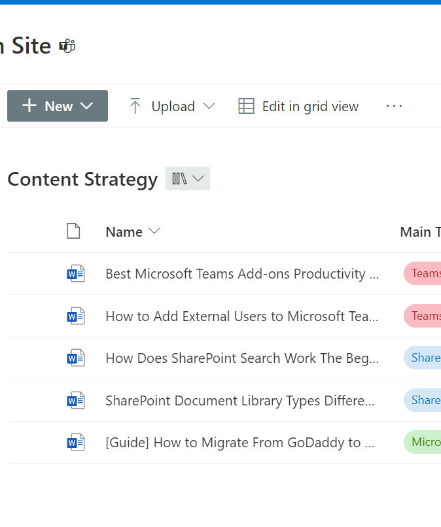Open the New dropdown button
Image resolution: width=441 pixels, height=527 pixels.
(58, 106)
